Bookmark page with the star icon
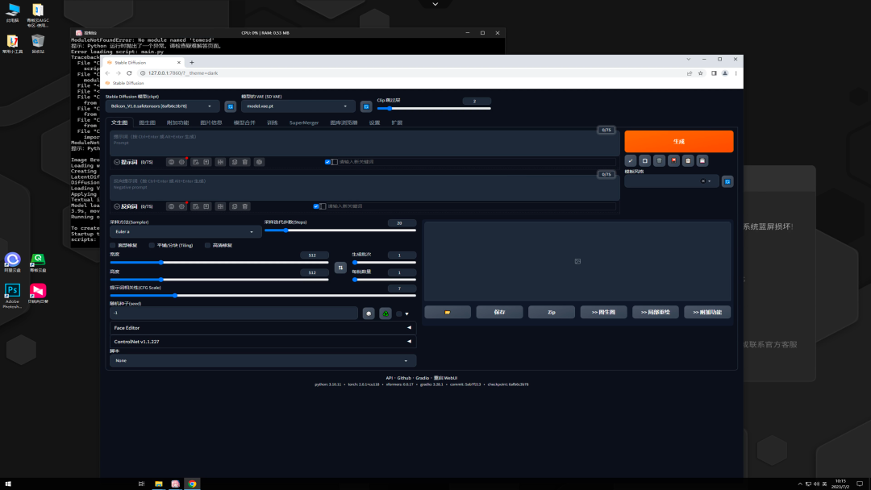This screenshot has height=490, width=871. (701, 73)
